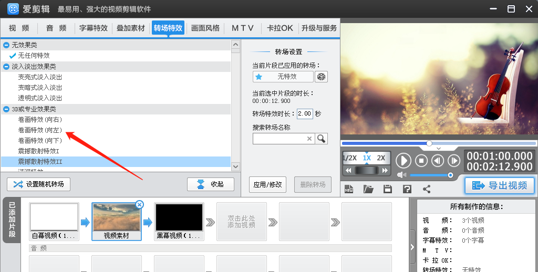The width and height of the screenshot is (538, 272).
Task: Set playback speed to 2X
Action: tap(381, 158)
